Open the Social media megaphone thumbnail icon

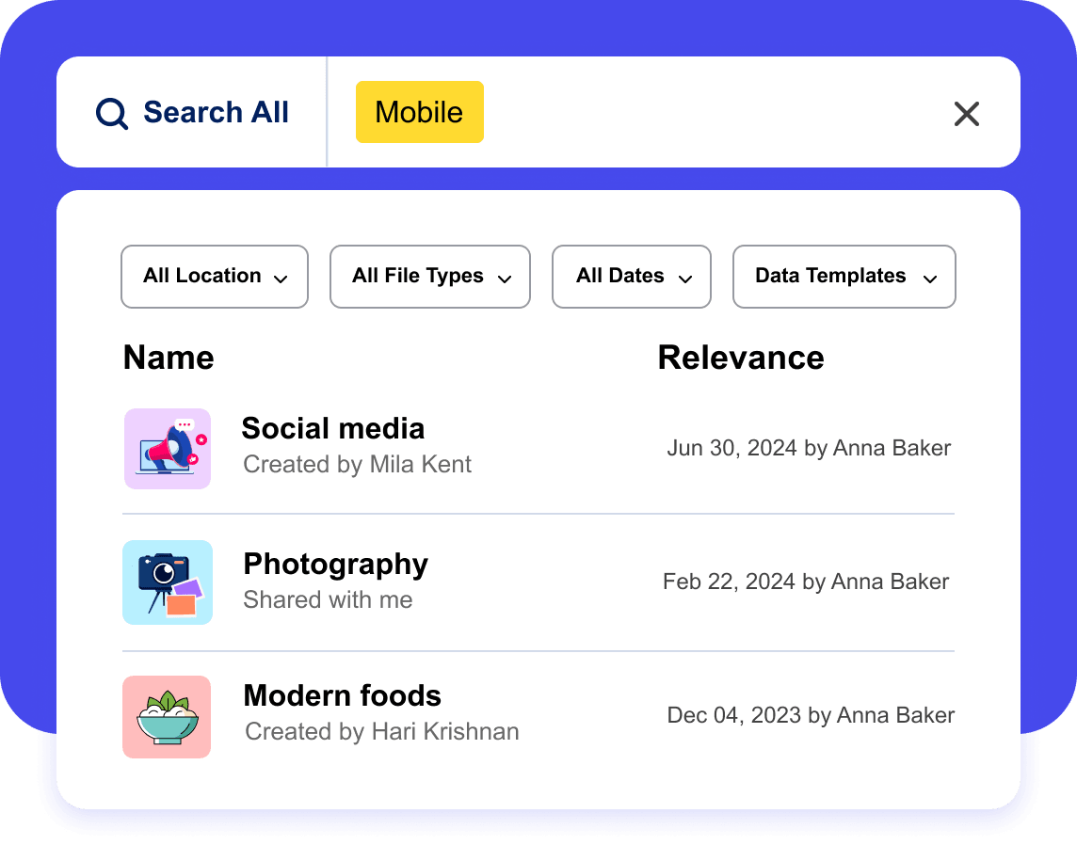coord(167,449)
